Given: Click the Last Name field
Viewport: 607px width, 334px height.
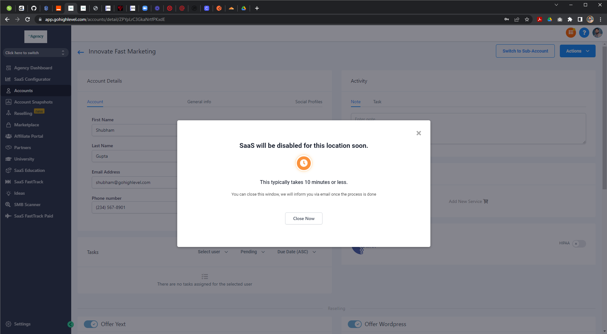Looking at the screenshot, I should [135, 156].
